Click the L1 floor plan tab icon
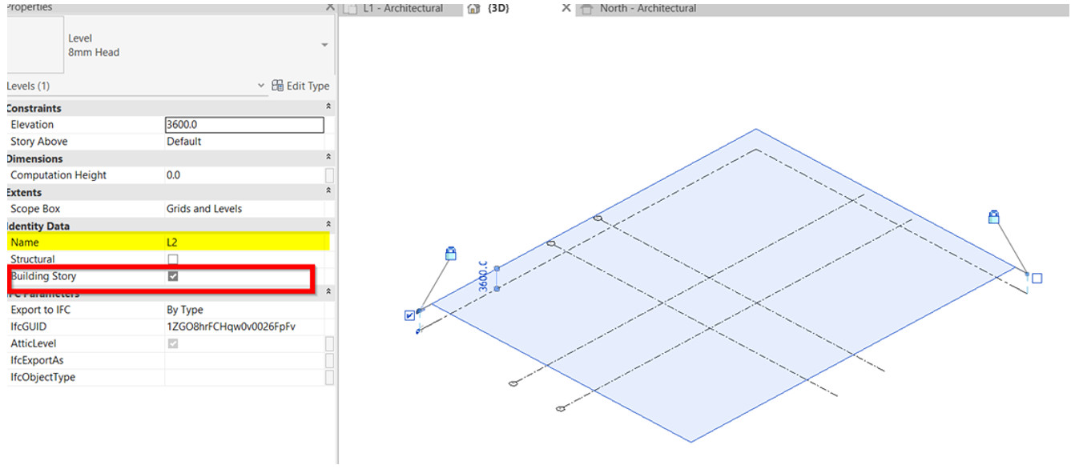Image resolution: width=1075 pixels, height=469 pixels. (x=349, y=9)
